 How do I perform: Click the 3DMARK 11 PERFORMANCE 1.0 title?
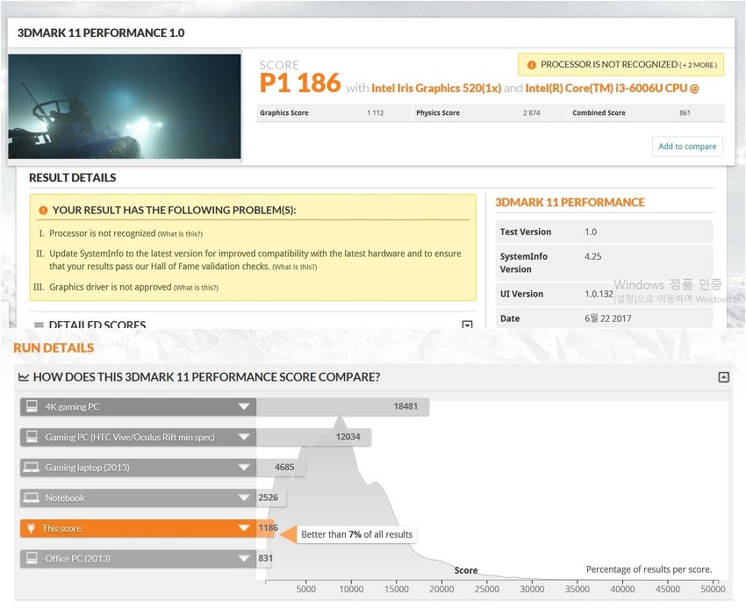(101, 32)
